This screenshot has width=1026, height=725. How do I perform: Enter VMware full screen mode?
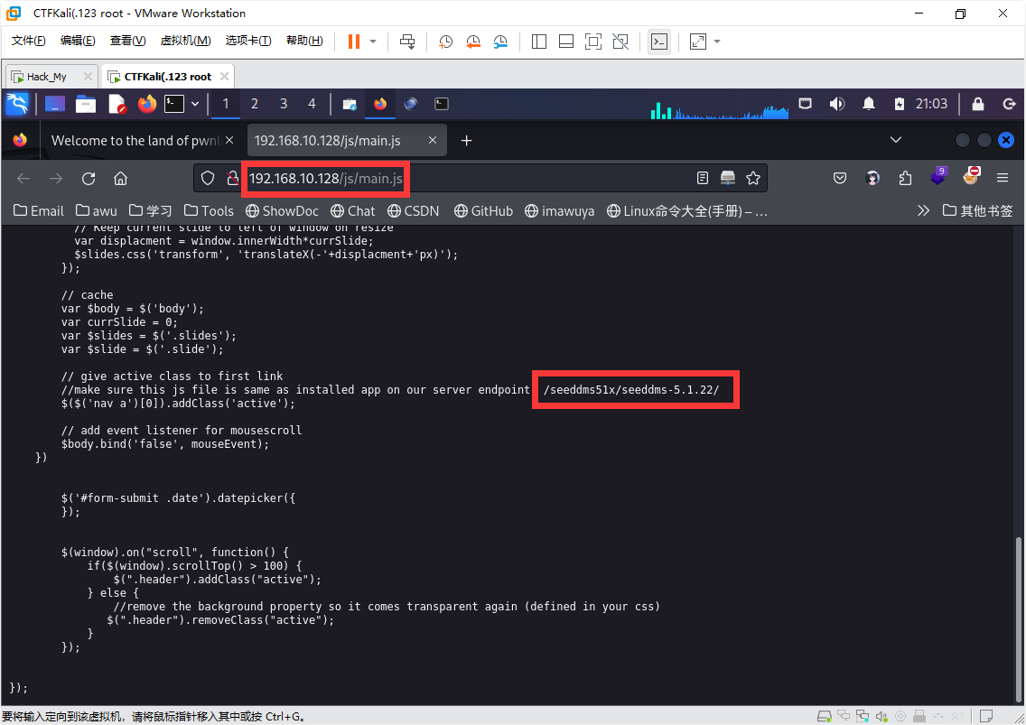[x=593, y=42]
